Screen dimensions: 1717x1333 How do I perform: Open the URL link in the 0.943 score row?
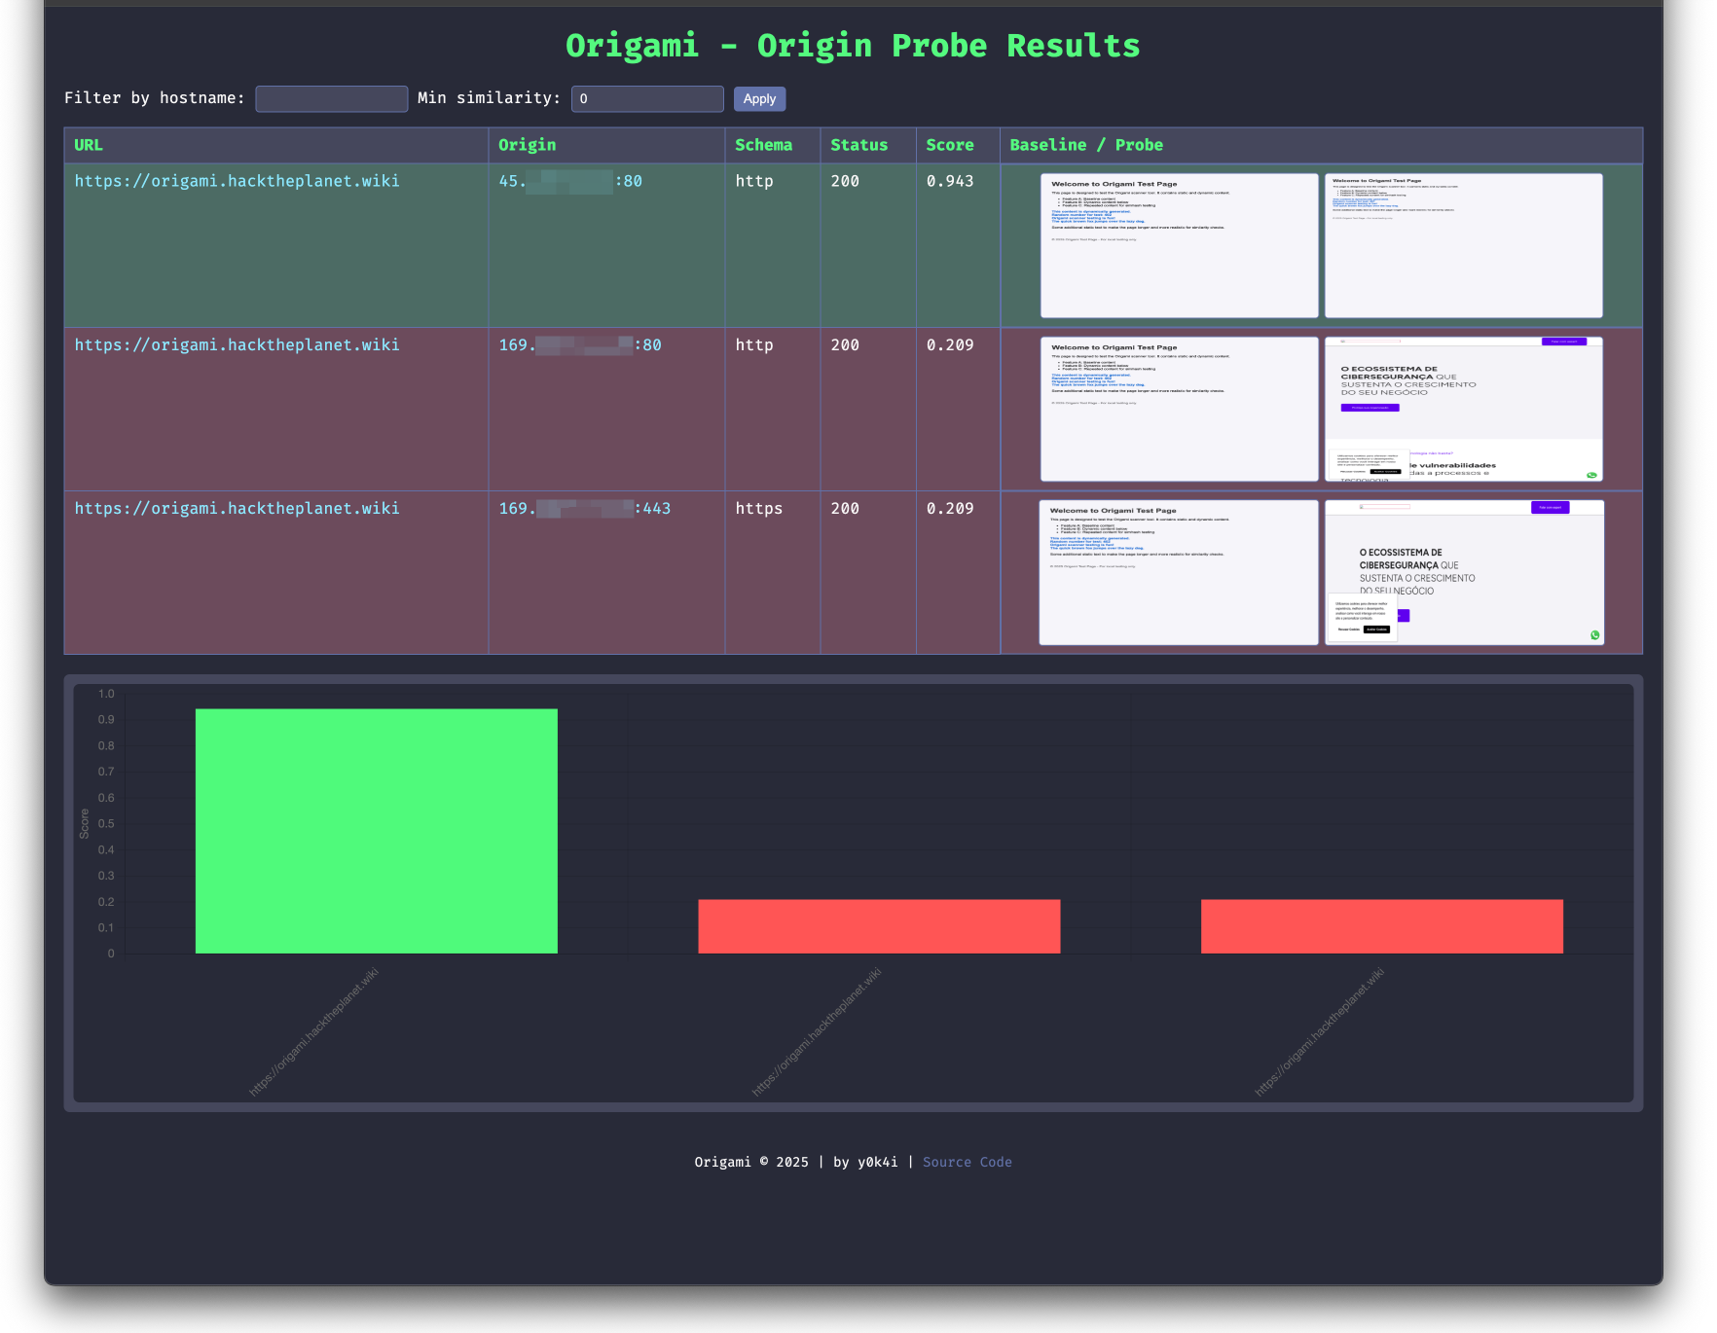[x=237, y=181]
